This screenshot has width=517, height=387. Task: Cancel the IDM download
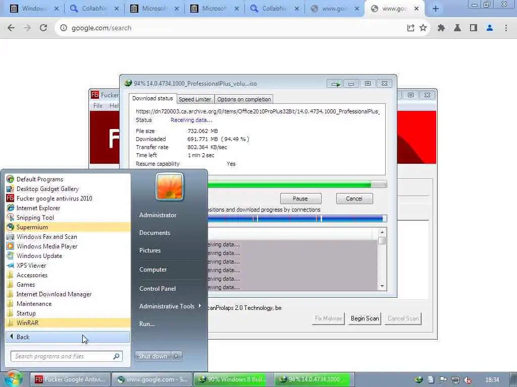pyautogui.click(x=354, y=199)
